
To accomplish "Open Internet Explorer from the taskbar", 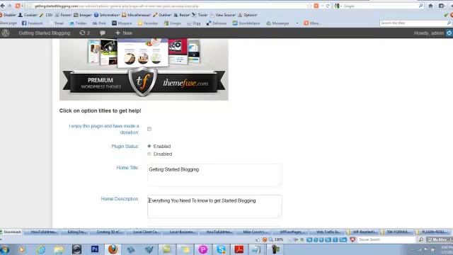I will click(40, 249).
